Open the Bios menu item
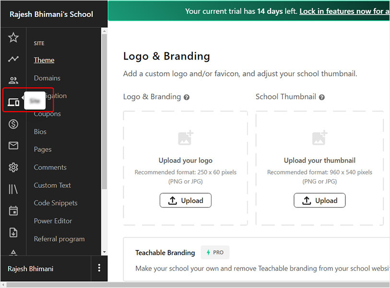390x288 pixels. 40,132
